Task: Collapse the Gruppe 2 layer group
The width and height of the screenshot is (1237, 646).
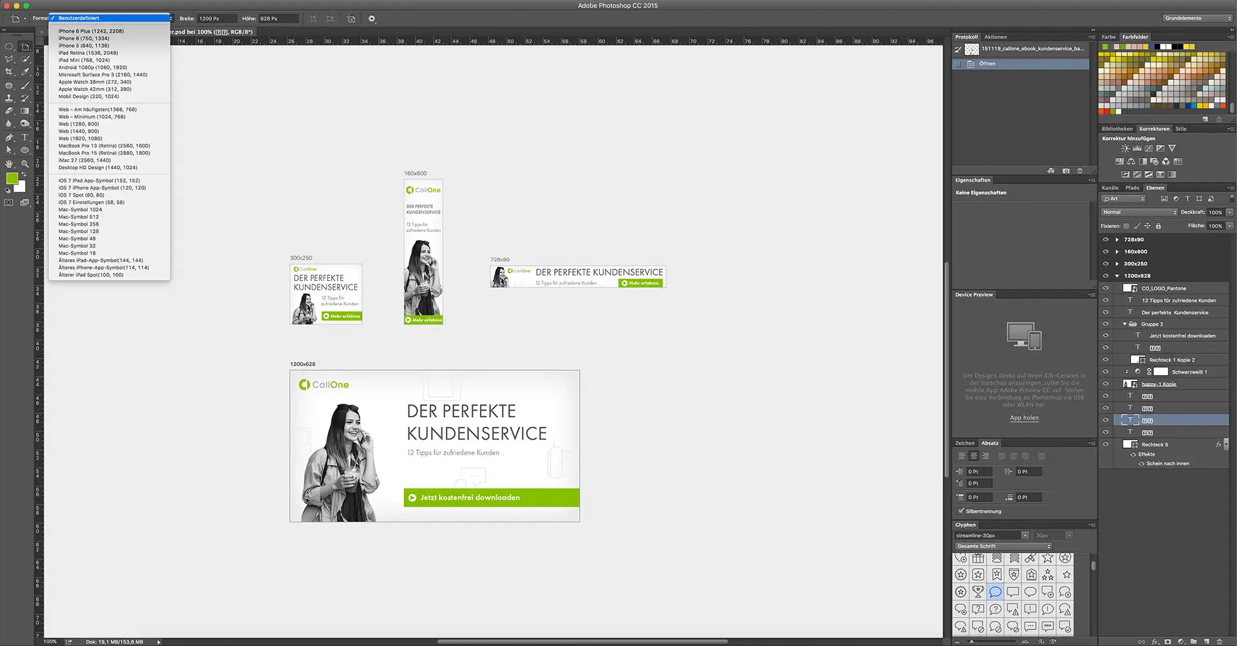Action: point(1125,324)
